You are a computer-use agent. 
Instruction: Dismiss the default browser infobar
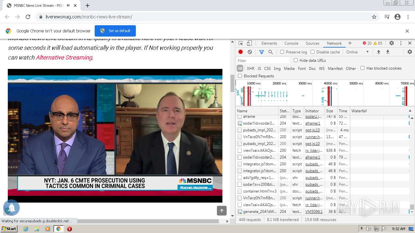click(407, 31)
